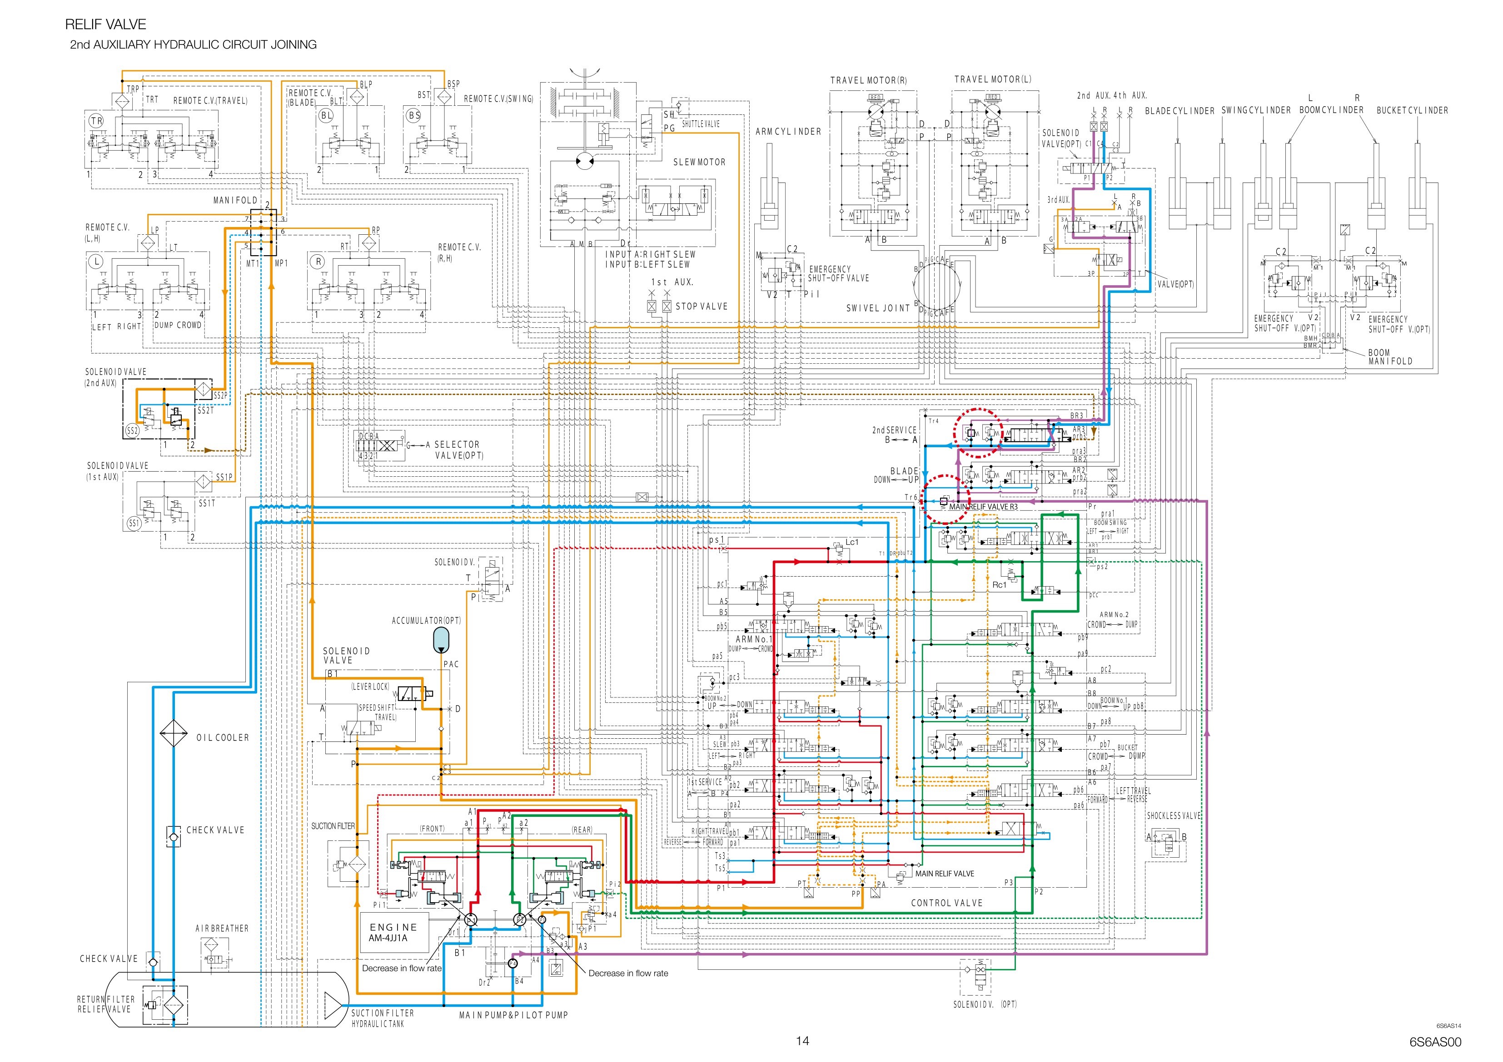Viewport: 1503px width, 1062px height.
Task: Click the 'BUCKET CYLINDER' label
Action: (x=1412, y=111)
